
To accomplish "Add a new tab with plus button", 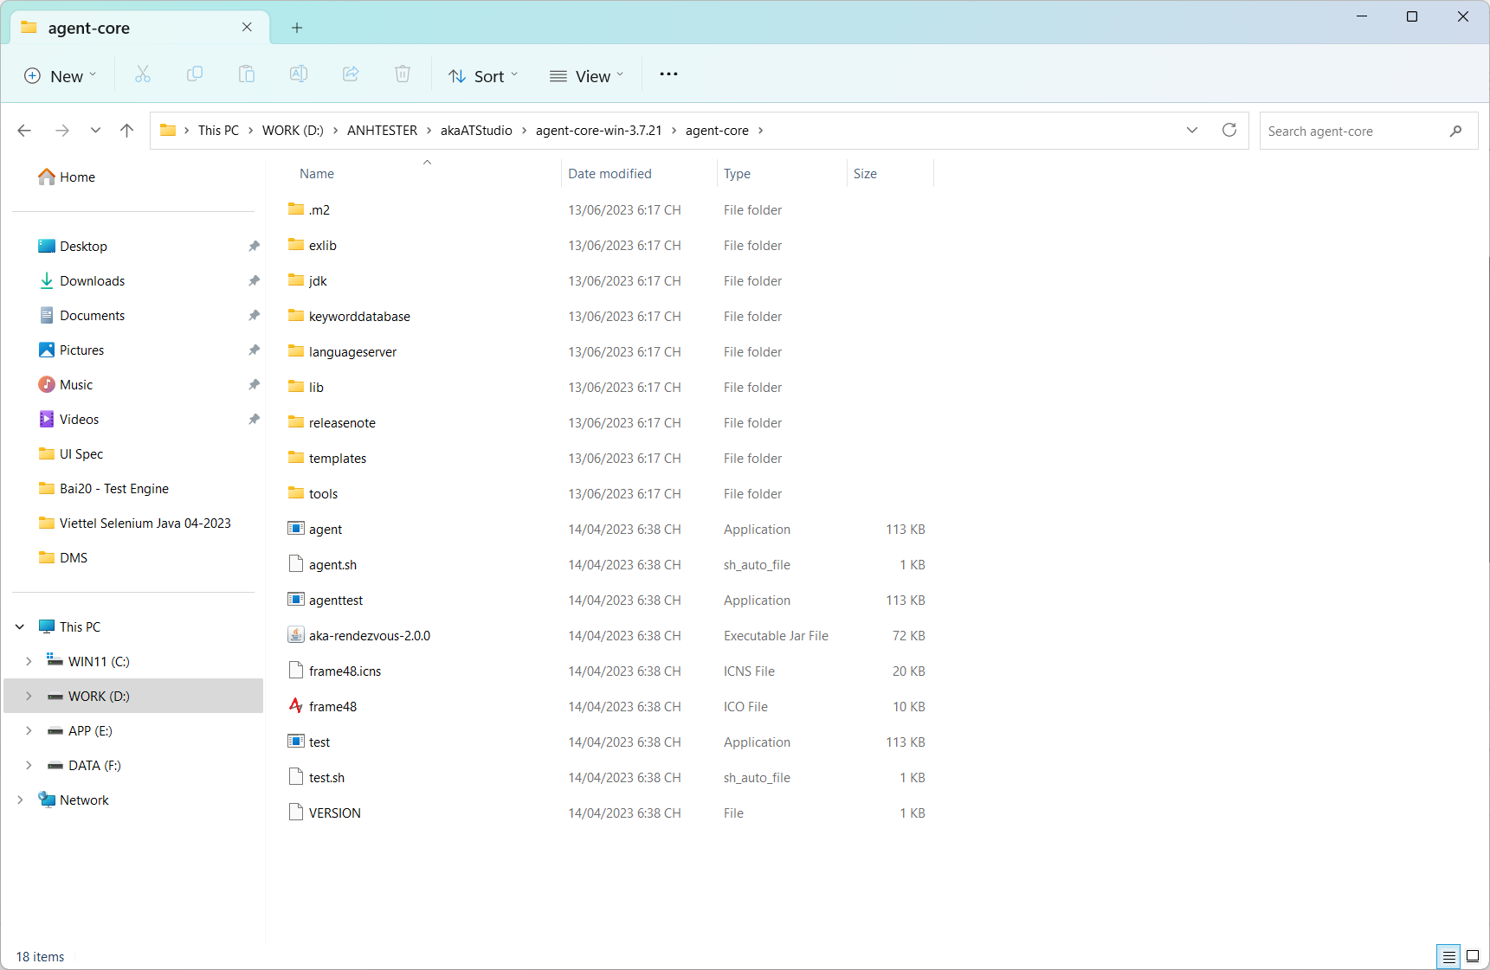I will pyautogui.click(x=297, y=28).
